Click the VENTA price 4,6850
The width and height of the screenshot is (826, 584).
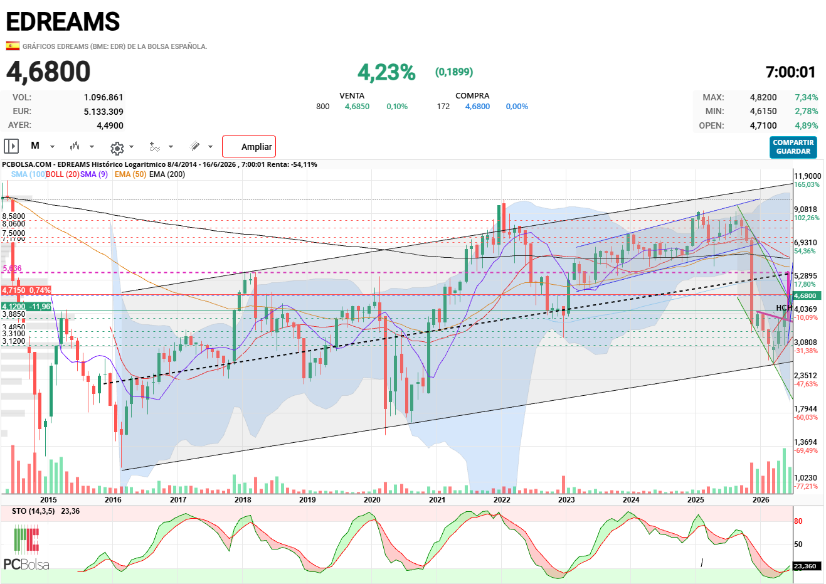[357, 107]
